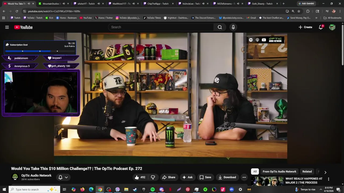Open YouTube notifications bell
The image size is (344, 193).
click(x=321, y=27)
